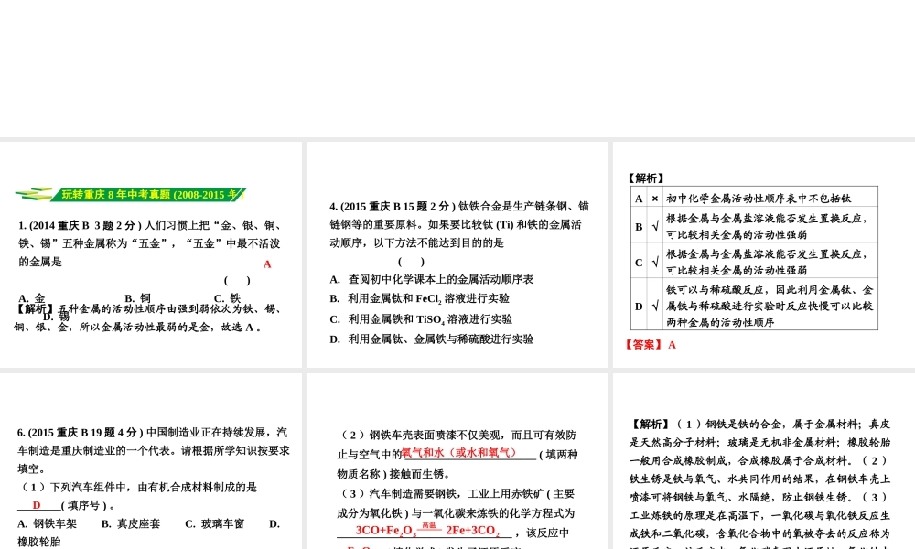Screen dimensions: 915x549
Task: Click the × mark in table row A
Action: pyautogui.click(x=655, y=199)
